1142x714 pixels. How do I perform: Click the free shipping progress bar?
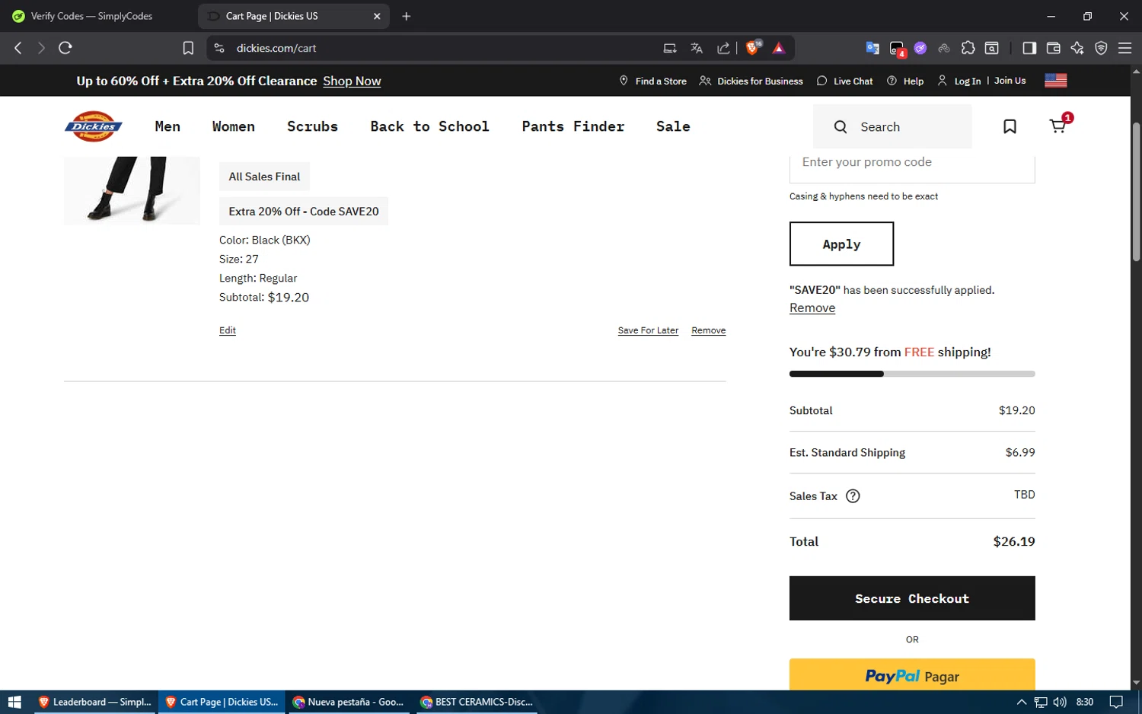912,374
